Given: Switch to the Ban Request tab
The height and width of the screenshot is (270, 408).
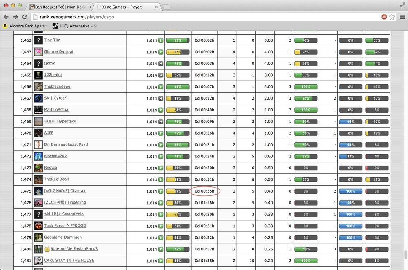Looking at the screenshot, I should tap(60, 7).
